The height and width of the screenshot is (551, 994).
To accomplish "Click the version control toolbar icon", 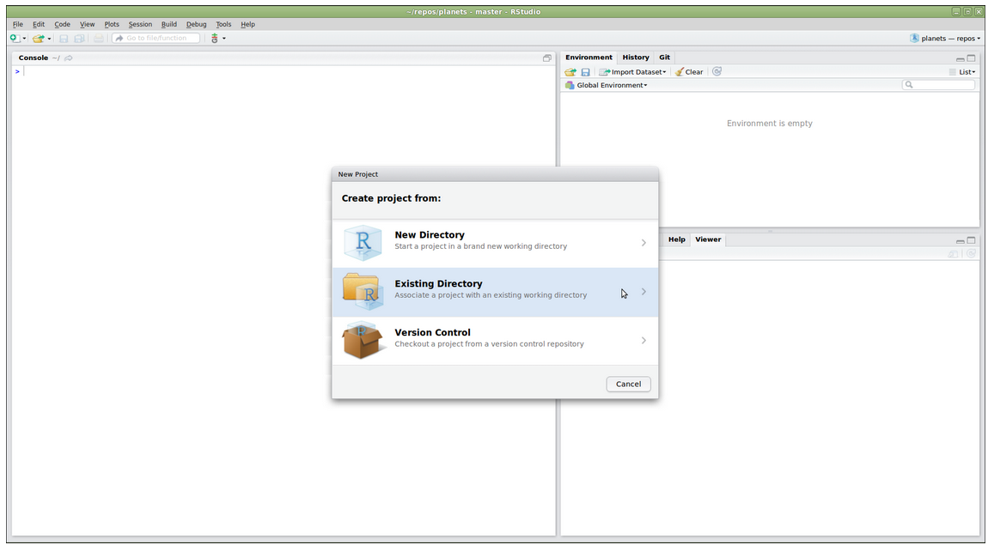I will [x=215, y=39].
